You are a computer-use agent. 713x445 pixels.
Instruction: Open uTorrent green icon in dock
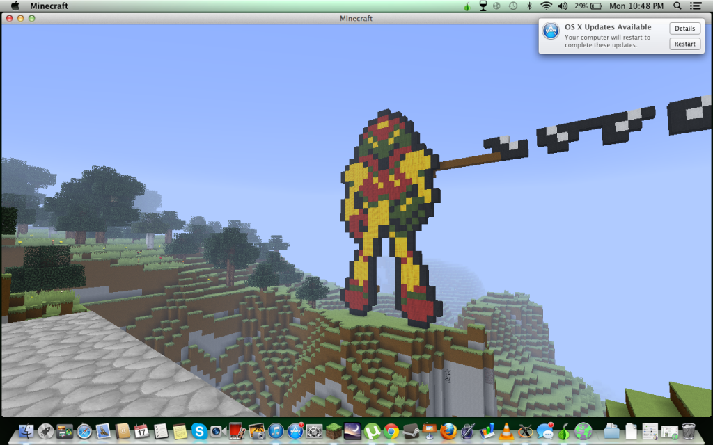tap(372, 430)
